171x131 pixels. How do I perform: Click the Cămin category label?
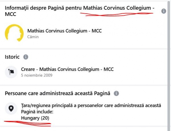(33, 37)
